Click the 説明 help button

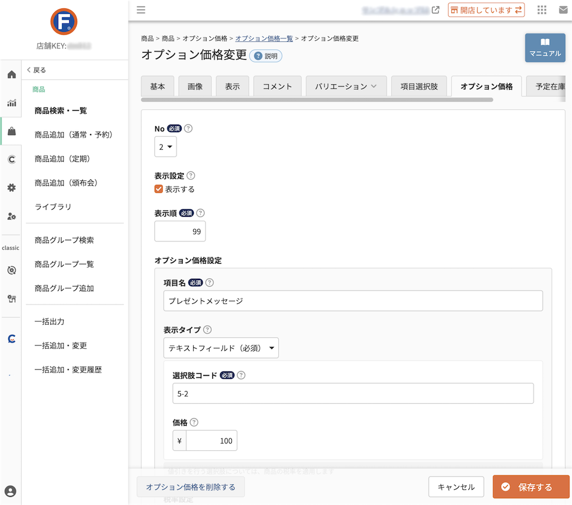click(x=266, y=56)
